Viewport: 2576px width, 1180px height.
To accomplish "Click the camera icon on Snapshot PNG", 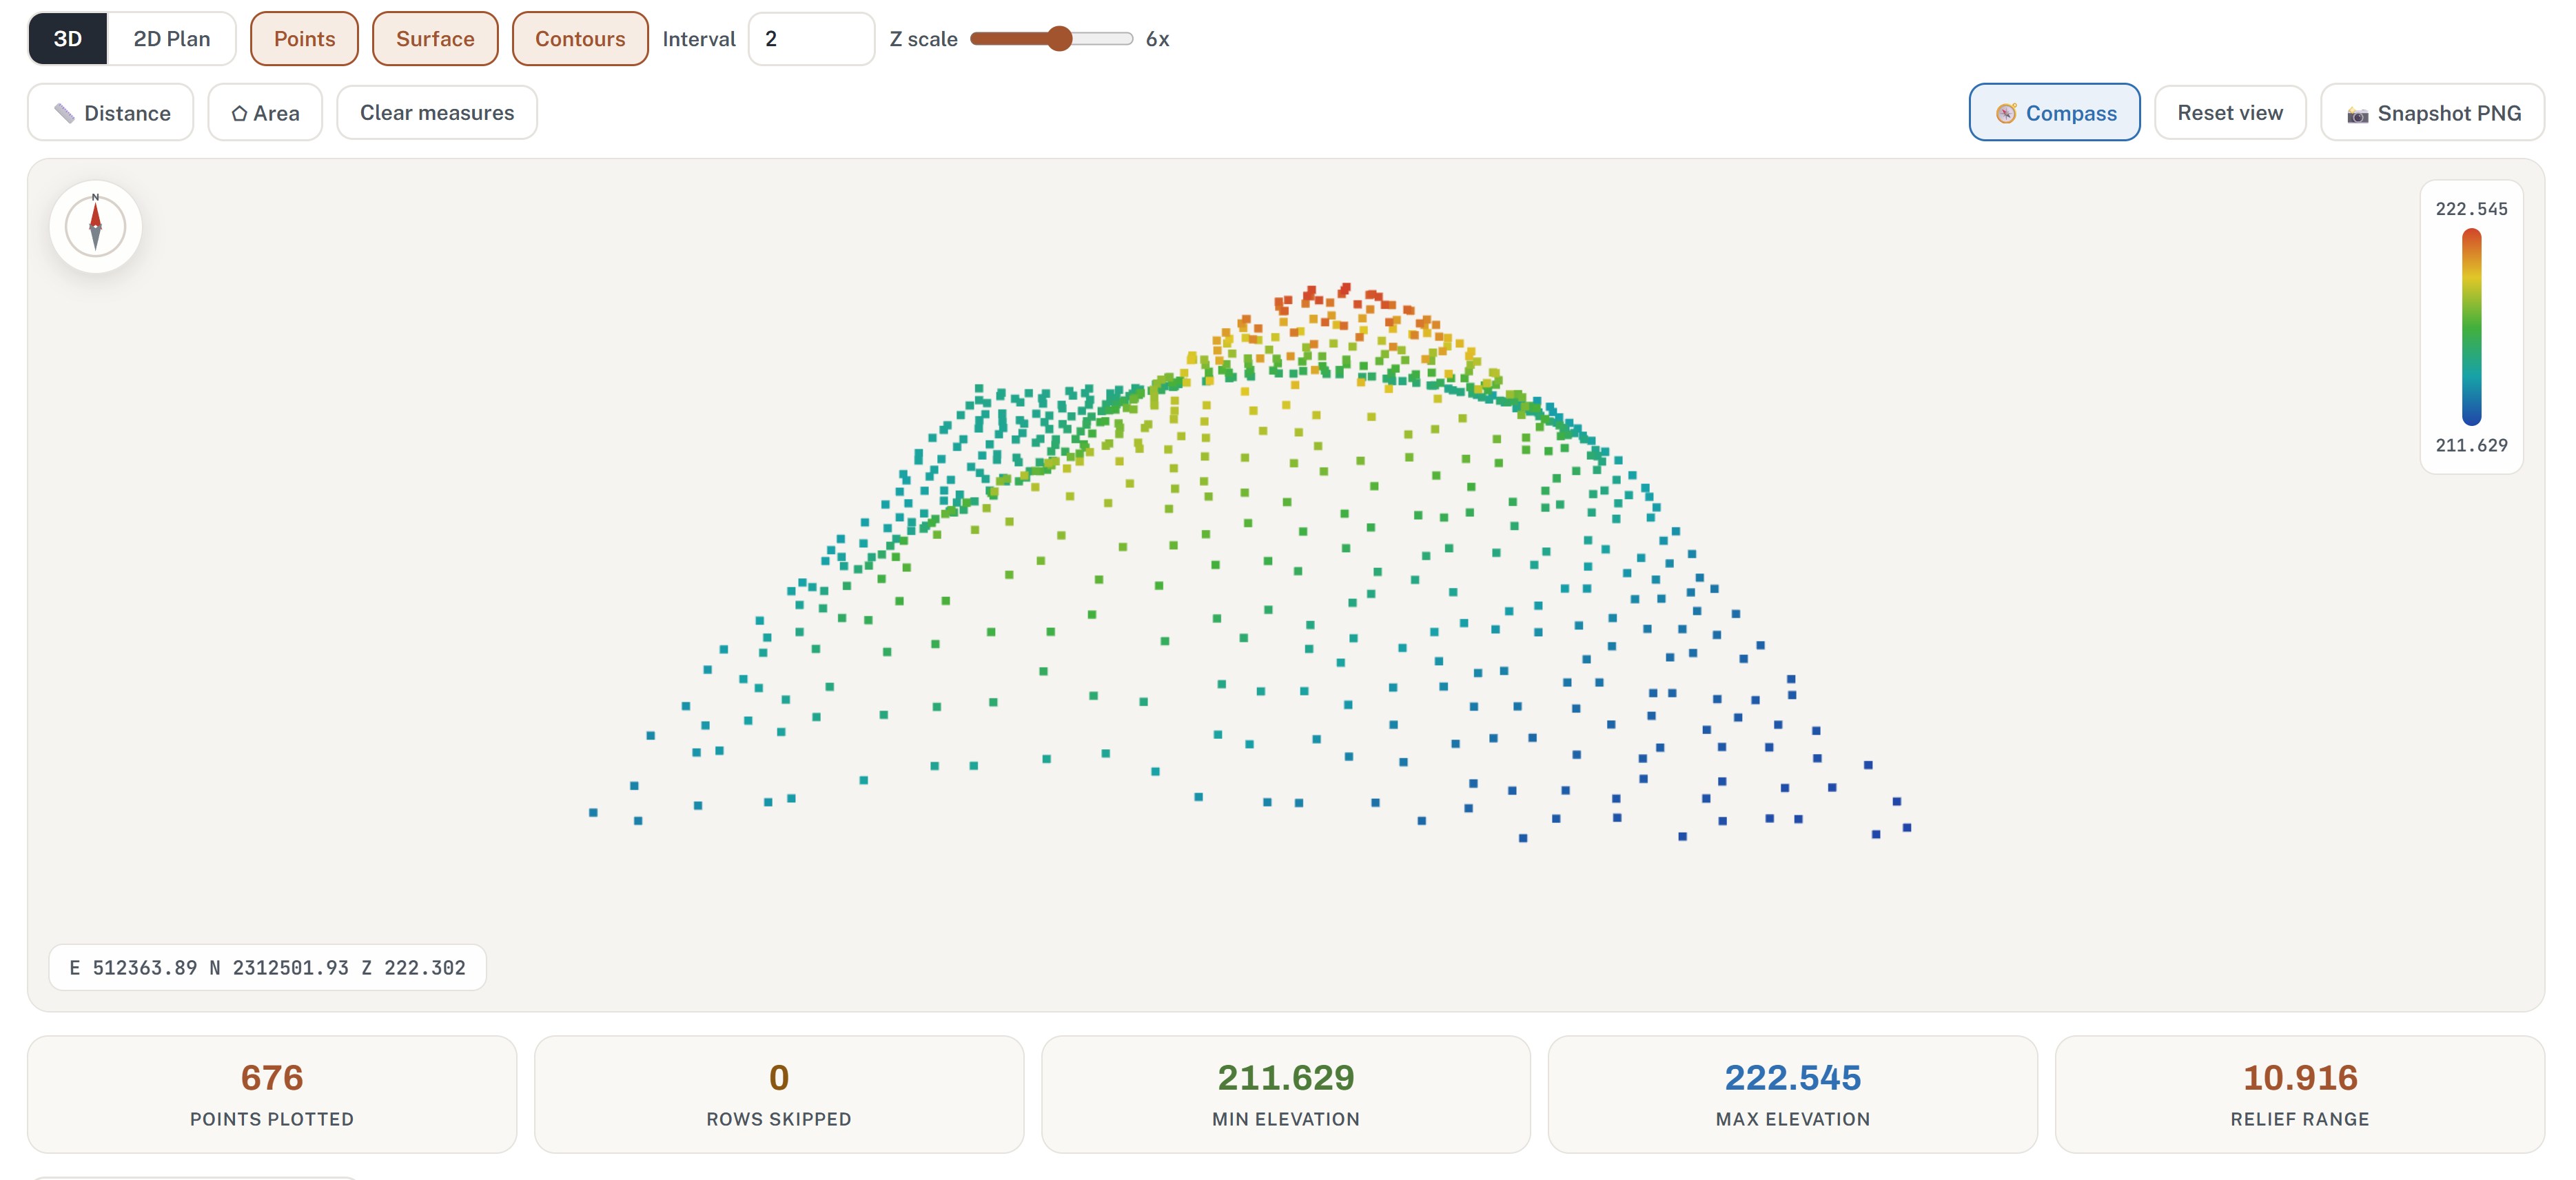I will 2357,114.
